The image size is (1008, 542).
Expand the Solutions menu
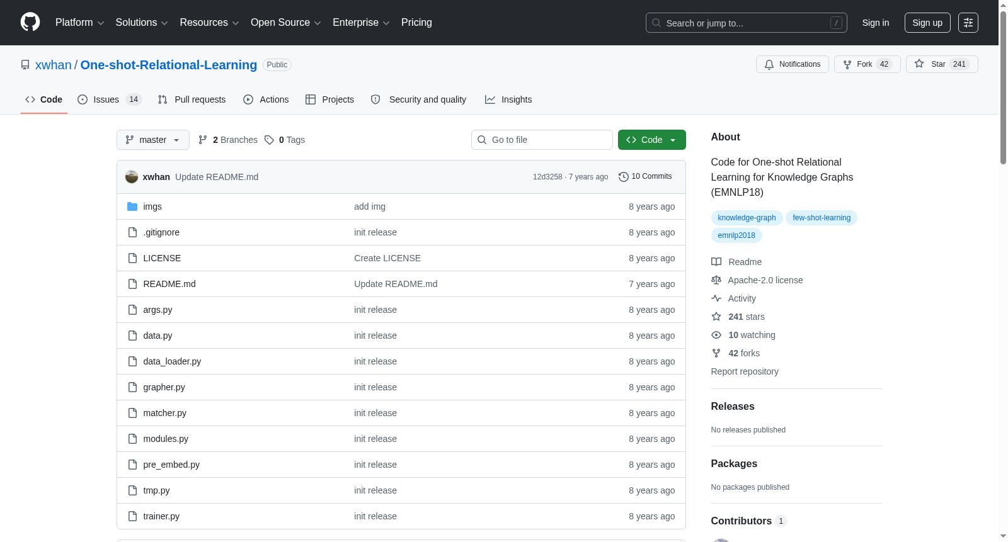pos(142,23)
